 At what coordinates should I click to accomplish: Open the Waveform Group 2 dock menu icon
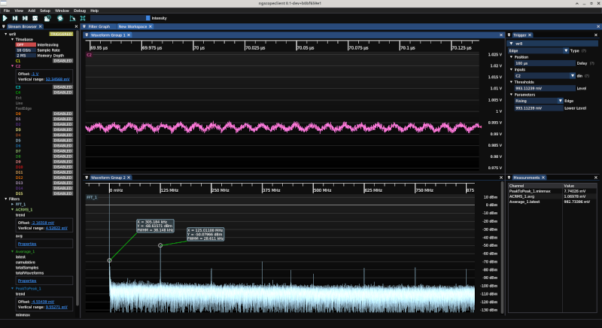coord(87,178)
